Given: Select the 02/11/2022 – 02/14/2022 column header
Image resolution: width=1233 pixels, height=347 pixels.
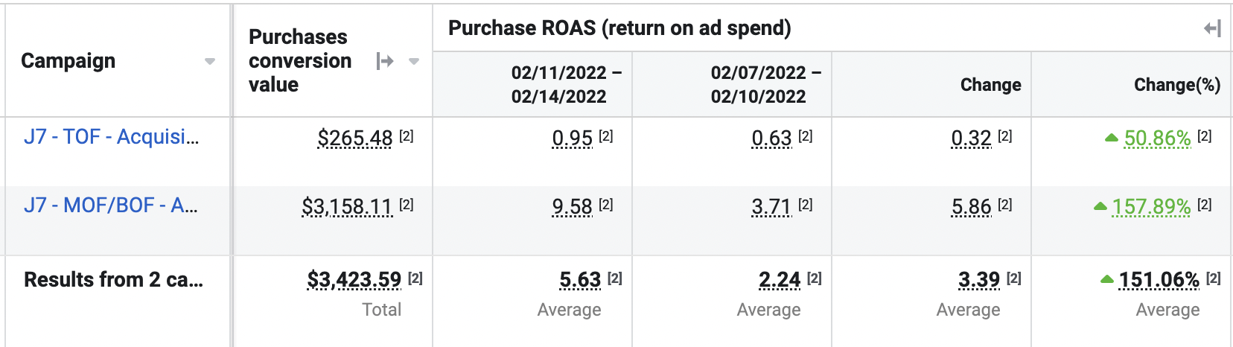Looking at the screenshot, I should point(566,85).
